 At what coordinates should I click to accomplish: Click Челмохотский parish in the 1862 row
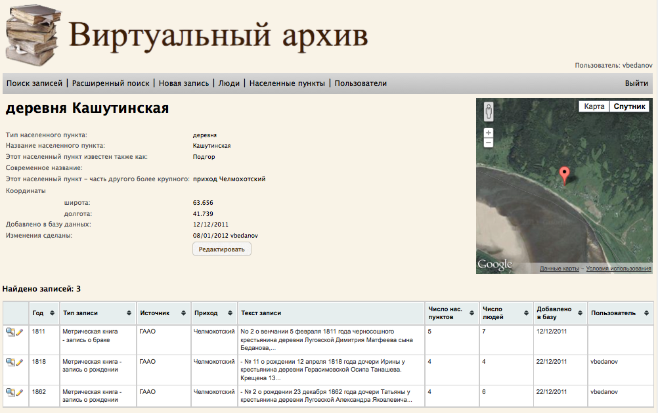[x=214, y=392]
